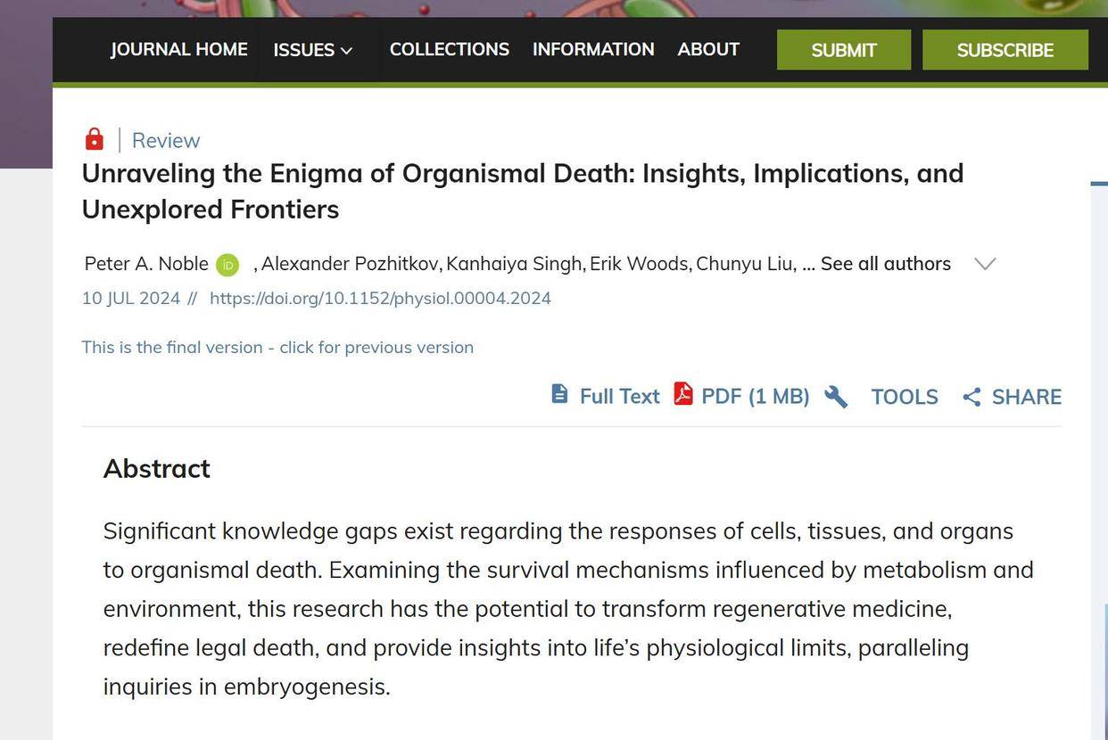
Task: Open the PDF (1 MB) download link
Action: coord(755,396)
